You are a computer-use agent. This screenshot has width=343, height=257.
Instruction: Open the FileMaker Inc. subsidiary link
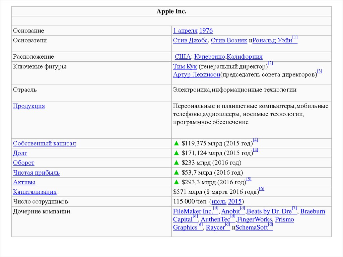[193, 212]
